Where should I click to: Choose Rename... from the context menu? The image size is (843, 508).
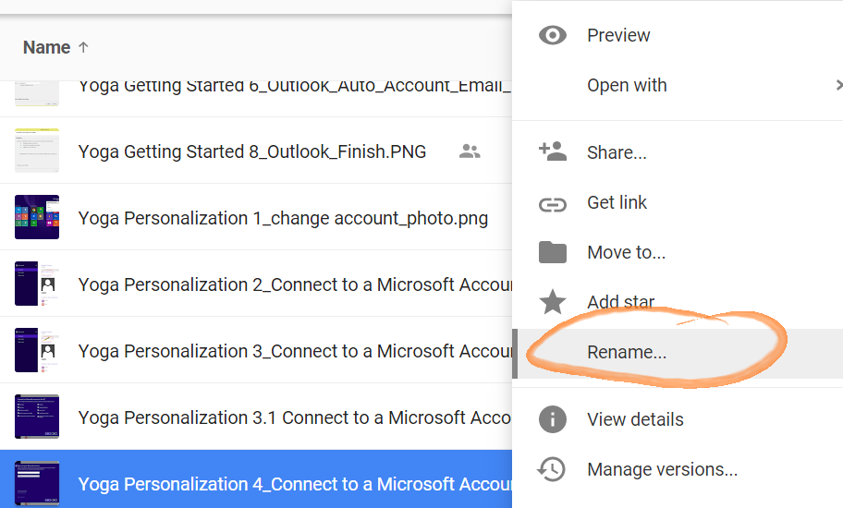click(627, 352)
